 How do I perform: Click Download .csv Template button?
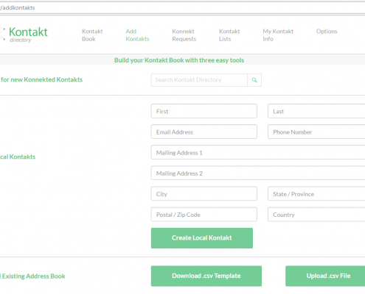206,276
